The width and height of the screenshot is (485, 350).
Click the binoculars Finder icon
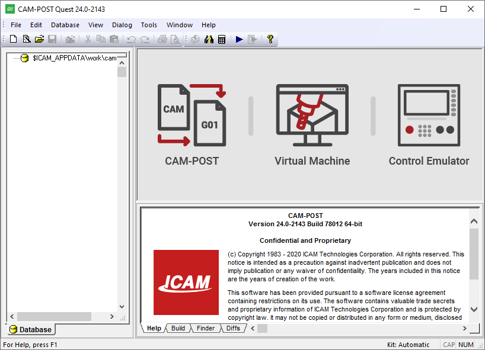pyautogui.click(x=209, y=39)
